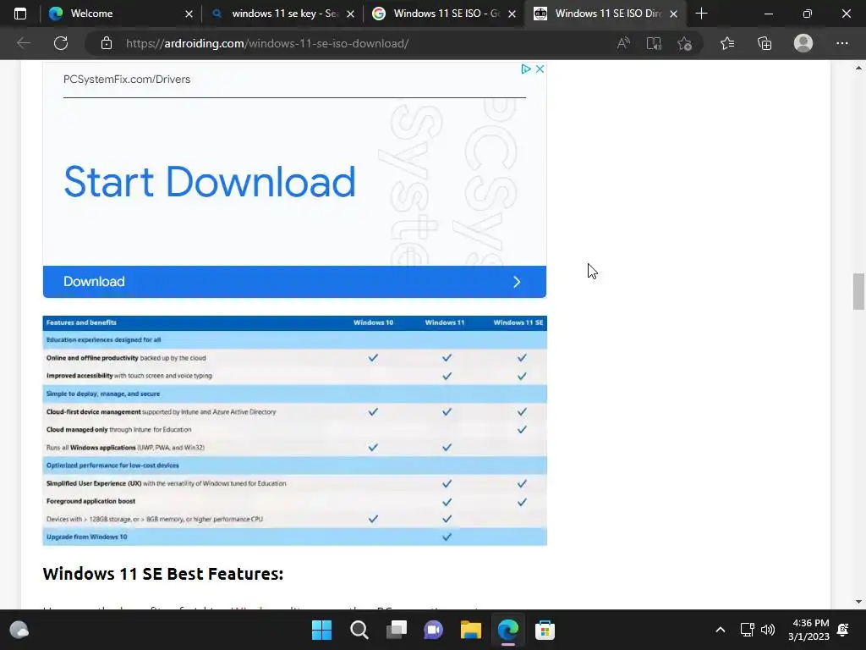Go back to the previous page
The image size is (866, 650).
coord(23,43)
